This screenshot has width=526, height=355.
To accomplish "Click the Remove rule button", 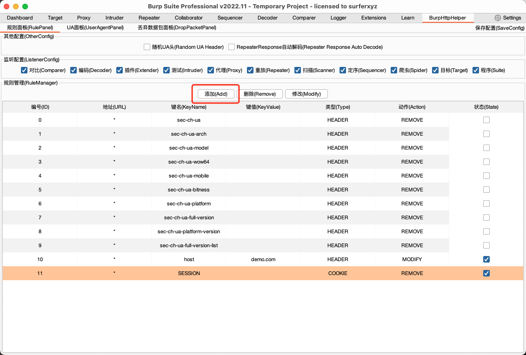I will 260,94.
